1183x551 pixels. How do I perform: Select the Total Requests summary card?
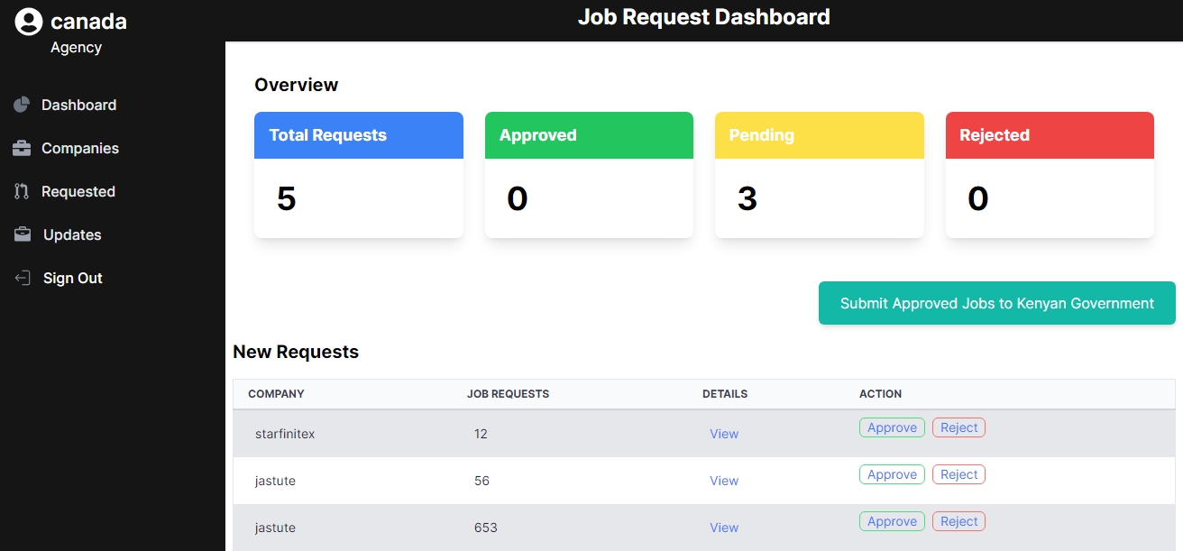point(358,174)
